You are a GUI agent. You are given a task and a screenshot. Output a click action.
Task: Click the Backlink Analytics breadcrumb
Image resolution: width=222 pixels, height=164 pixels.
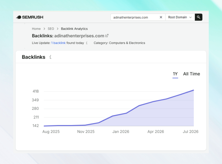pyautogui.click(x=74, y=29)
